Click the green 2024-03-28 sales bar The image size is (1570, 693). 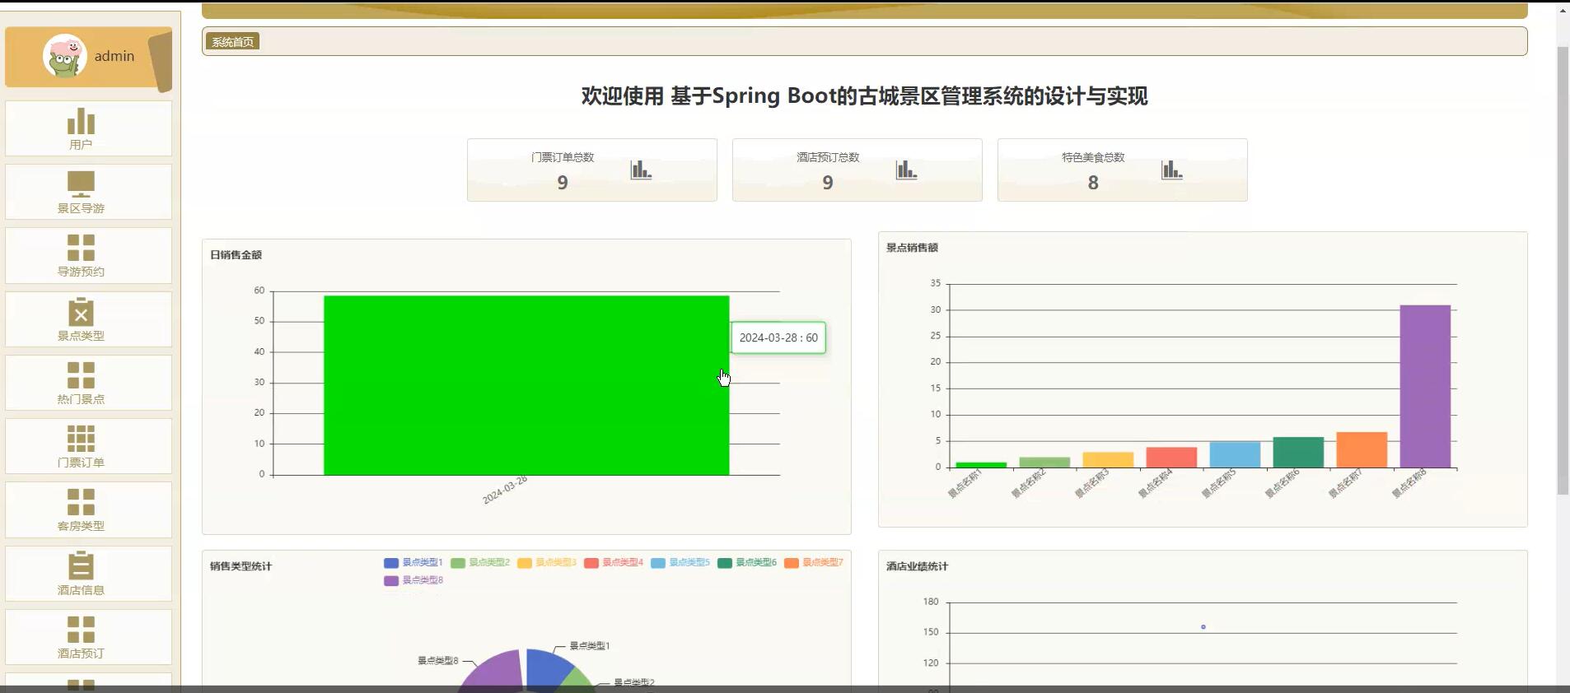526,385
